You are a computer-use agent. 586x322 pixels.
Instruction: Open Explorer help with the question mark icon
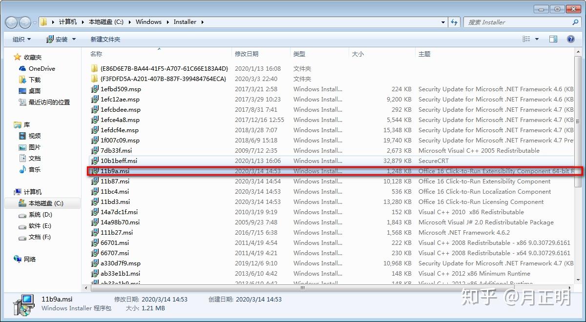tap(570, 39)
